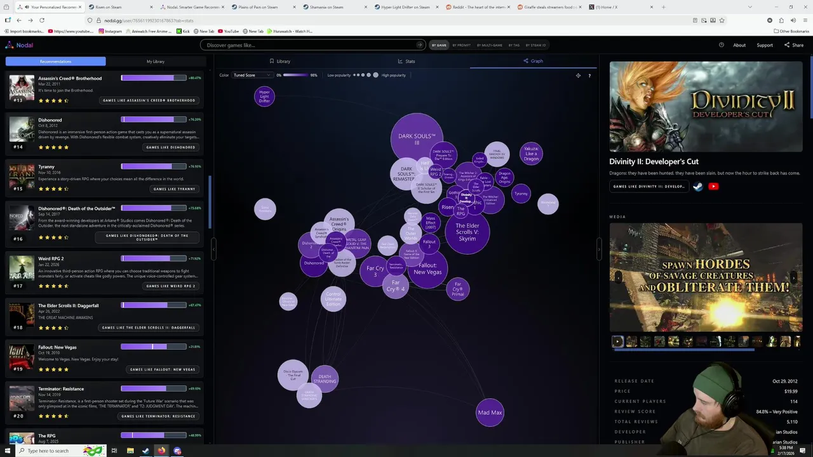Click Games Like Terminator: Resistance button
The height and width of the screenshot is (457, 813).
click(158, 416)
